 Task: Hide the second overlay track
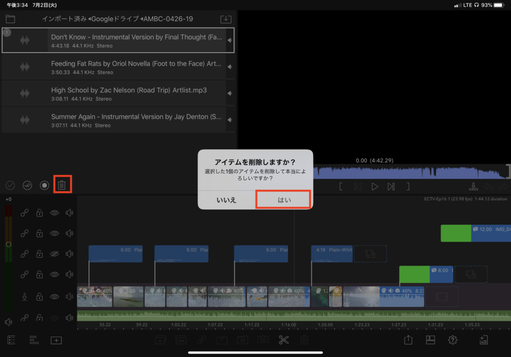(54, 234)
